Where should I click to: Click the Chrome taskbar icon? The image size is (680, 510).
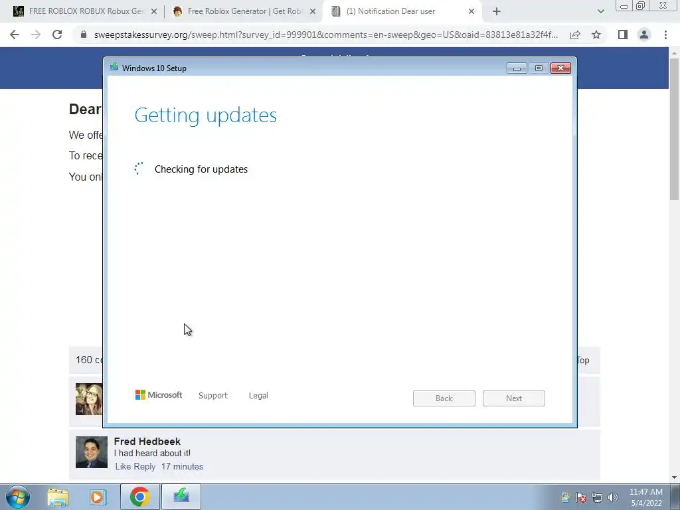(139, 497)
